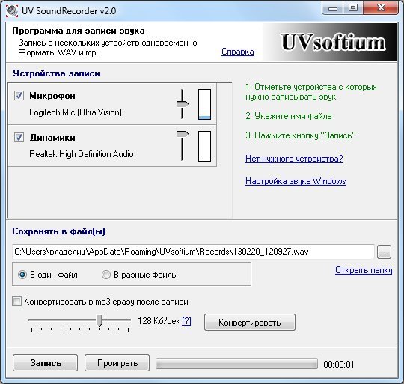Open the [?] bitrate help link

pos(186,321)
